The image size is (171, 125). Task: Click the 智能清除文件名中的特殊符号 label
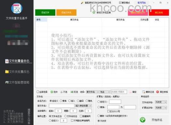coord(98,3)
